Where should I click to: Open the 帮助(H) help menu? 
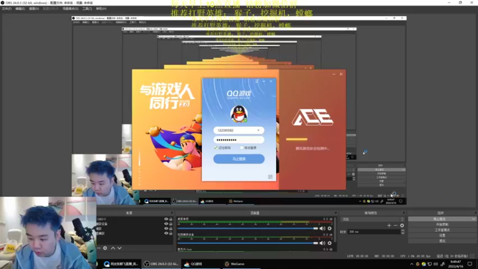pos(101,9)
